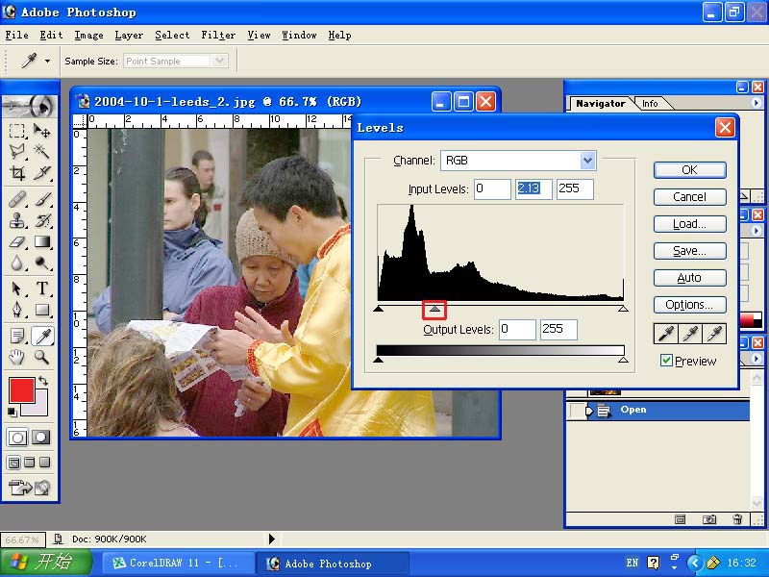This screenshot has width=769, height=577.
Task: Click the red foreground color swatch
Action: pyautogui.click(x=21, y=389)
